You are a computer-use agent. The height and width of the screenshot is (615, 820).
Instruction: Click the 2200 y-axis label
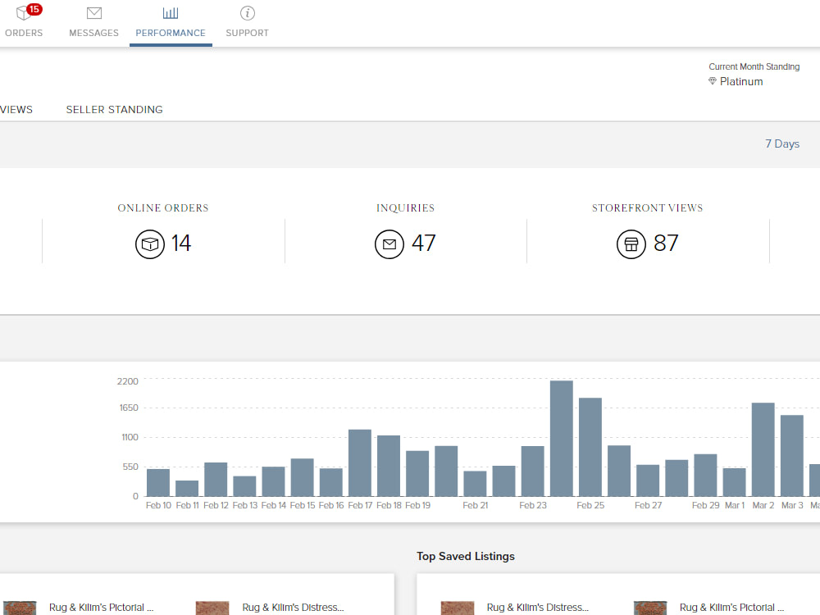tap(128, 381)
